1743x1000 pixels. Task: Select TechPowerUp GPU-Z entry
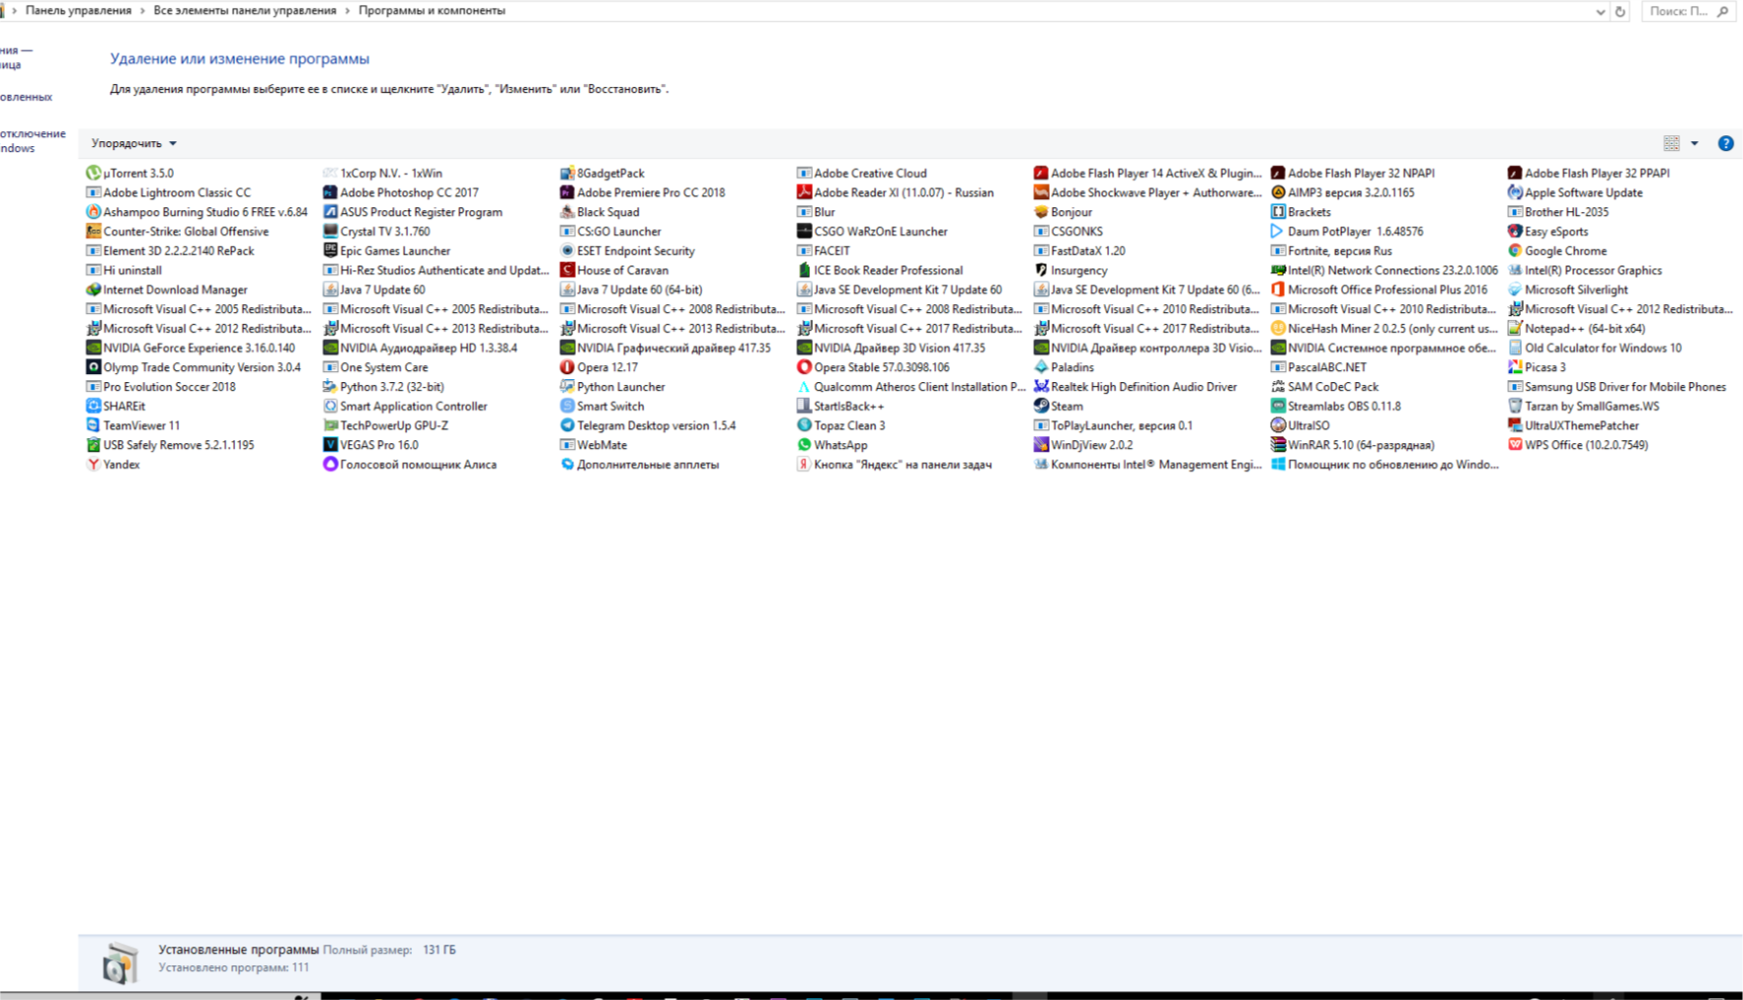point(386,425)
